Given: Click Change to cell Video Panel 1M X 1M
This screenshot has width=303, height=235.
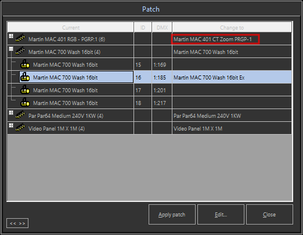Looking at the screenshot, I should 232,128.
